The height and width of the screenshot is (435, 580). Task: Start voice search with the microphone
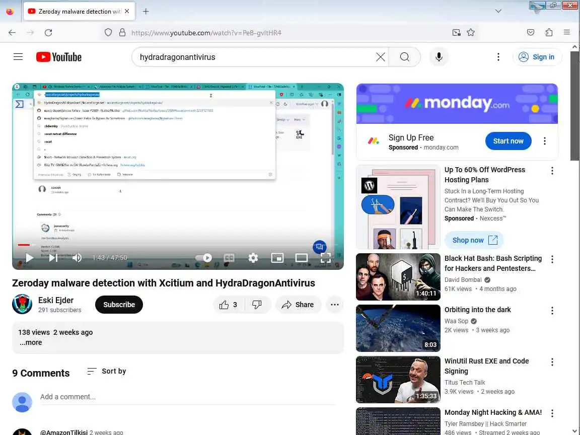click(439, 57)
